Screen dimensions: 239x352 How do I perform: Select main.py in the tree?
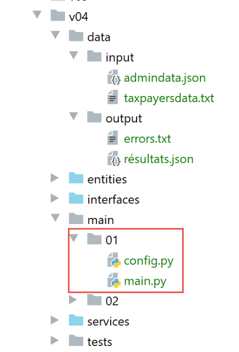point(145,281)
